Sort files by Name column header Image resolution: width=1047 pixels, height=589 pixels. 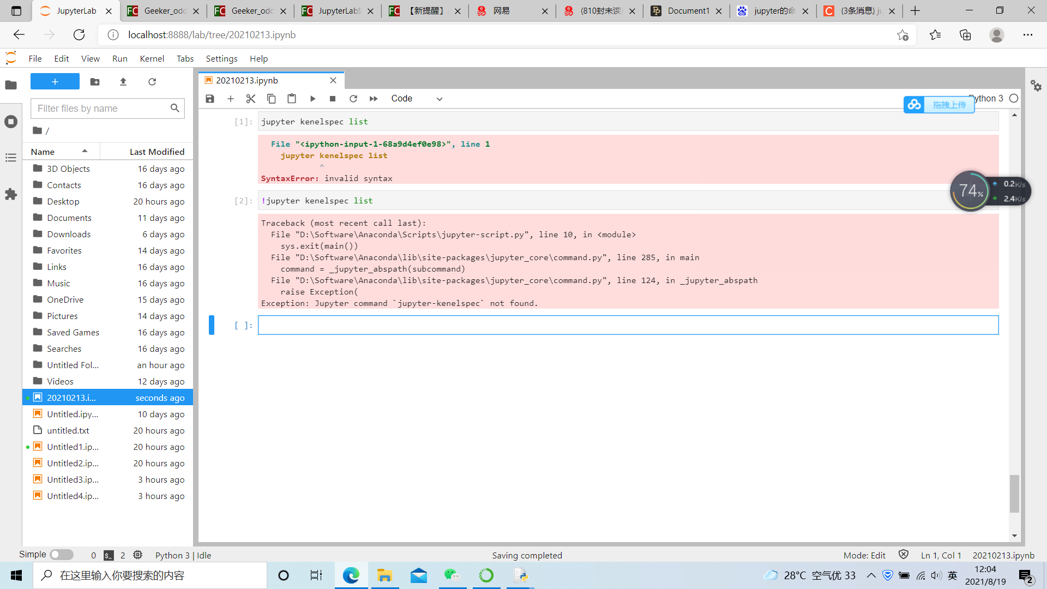coord(61,152)
